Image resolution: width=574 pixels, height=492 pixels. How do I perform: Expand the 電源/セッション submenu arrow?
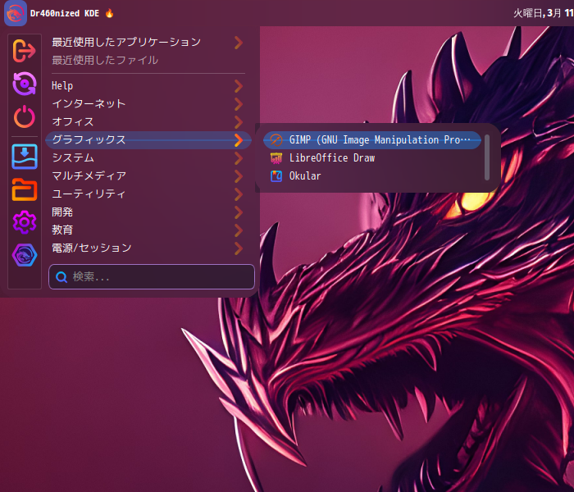[239, 248]
